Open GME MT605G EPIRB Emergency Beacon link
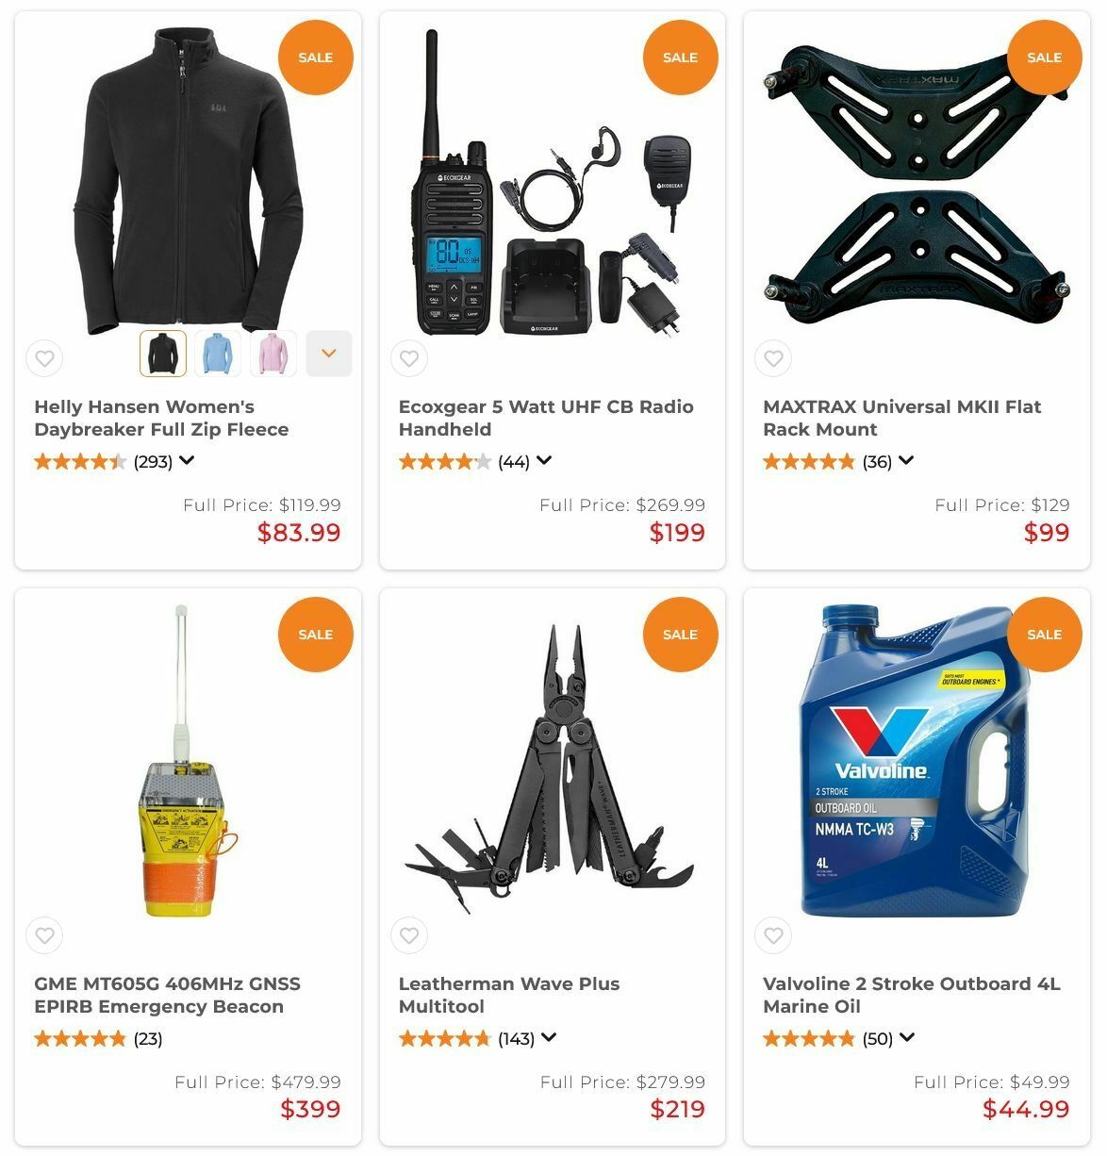This screenshot has height=1156, width=1107. coord(168,995)
